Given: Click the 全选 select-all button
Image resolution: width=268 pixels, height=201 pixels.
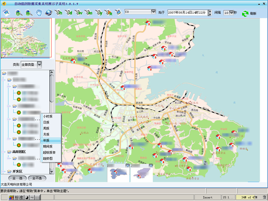Looking at the screenshot, I should coord(18,178).
